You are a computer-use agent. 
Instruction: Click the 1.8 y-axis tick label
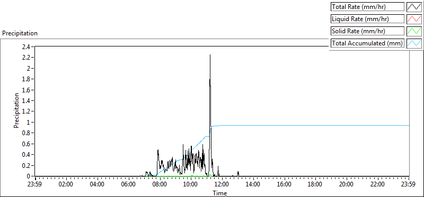pyautogui.click(x=26, y=79)
